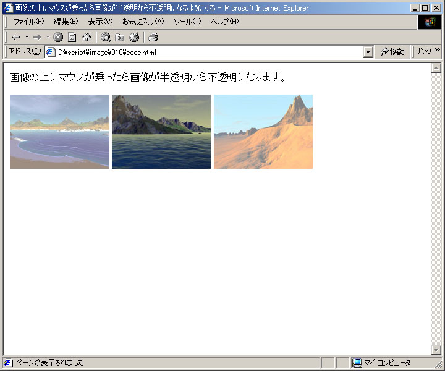Click the Forward arrow button

pyautogui.click(x=37, y=37)
